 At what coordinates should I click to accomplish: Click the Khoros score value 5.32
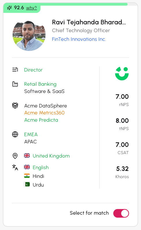click(123, 169)
